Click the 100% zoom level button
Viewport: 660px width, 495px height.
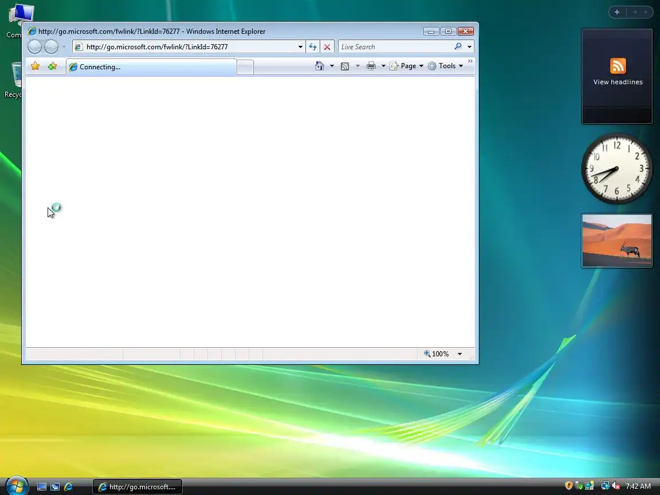pyautogui.click(x=437, y=354)
